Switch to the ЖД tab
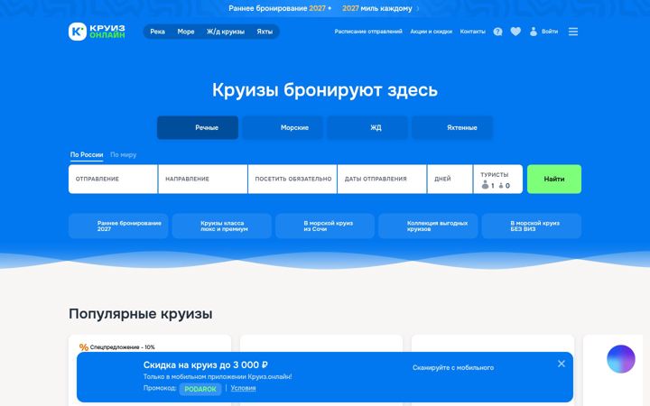The height and width of the screenshot is (406, 650). tap(367, 127)
